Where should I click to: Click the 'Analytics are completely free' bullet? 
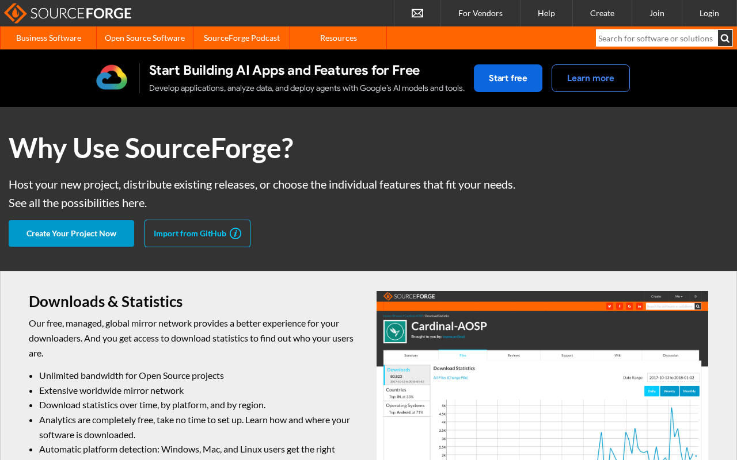pyautogui.click(x=195, y=427)
